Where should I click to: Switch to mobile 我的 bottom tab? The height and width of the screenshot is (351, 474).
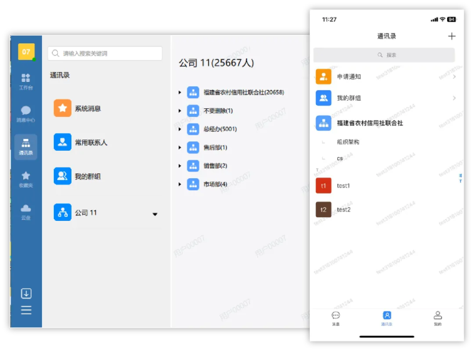click(x=438, y=318)
